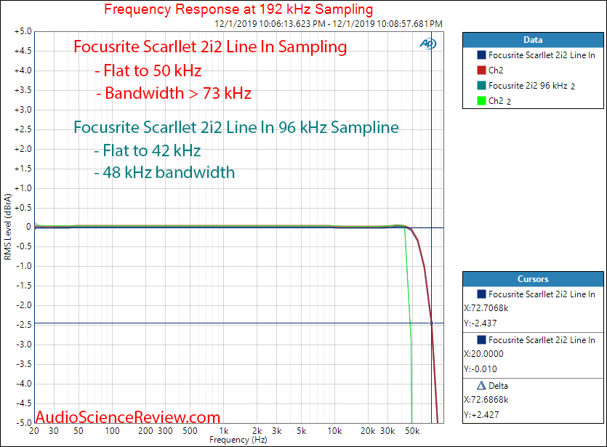
Task: Select the '-5.0' tick label on the level axis
Action: (24, 422)
